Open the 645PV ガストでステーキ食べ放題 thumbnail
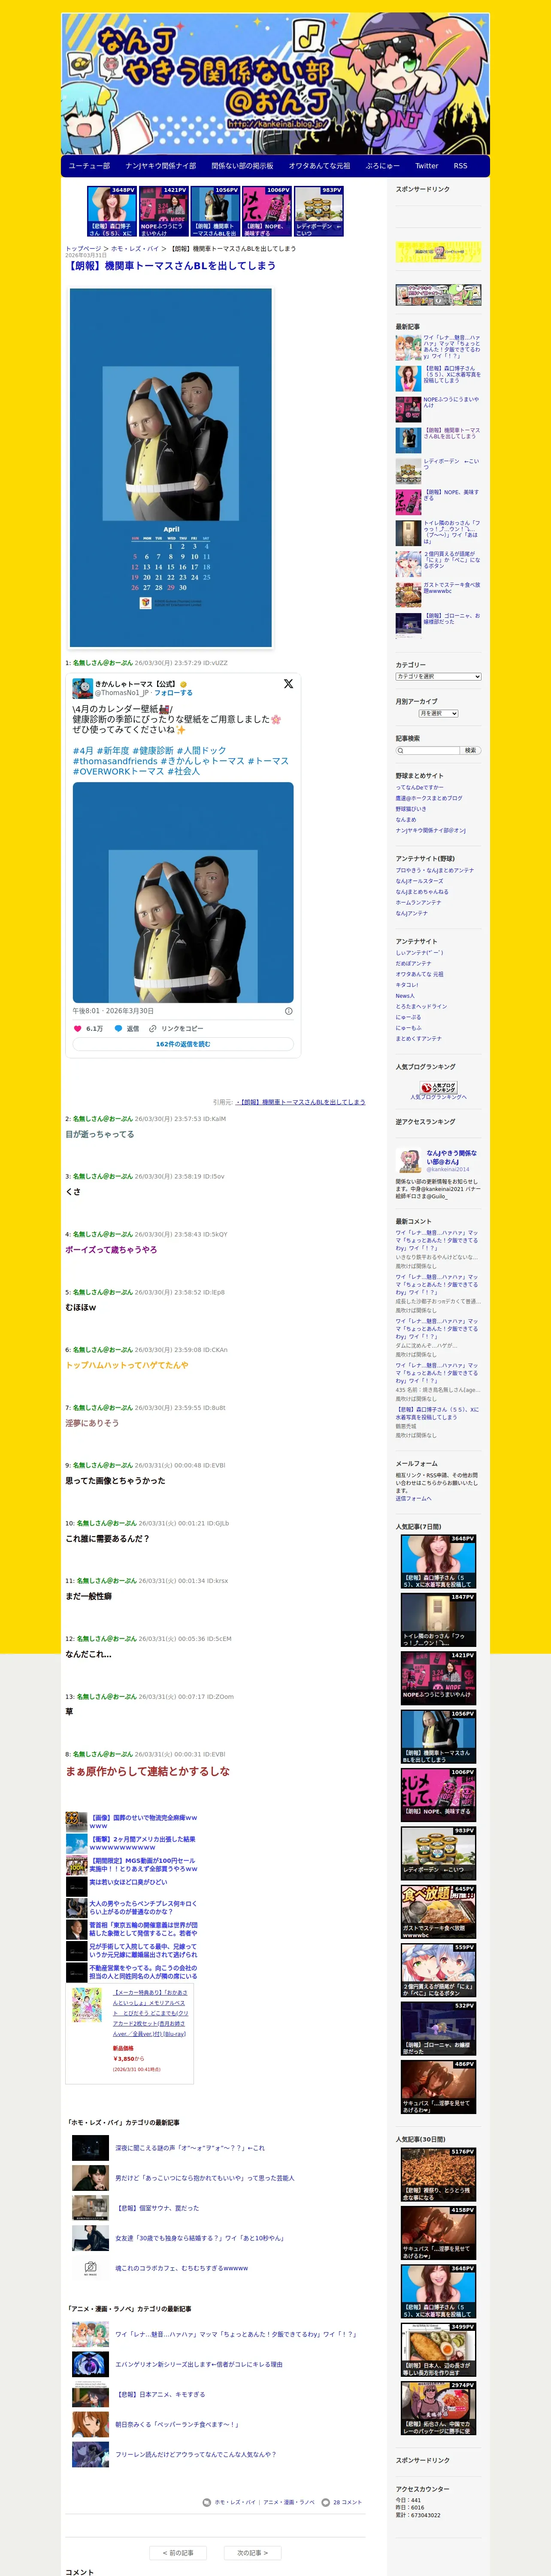The image size is (551, 2576). coord(438,1911)
